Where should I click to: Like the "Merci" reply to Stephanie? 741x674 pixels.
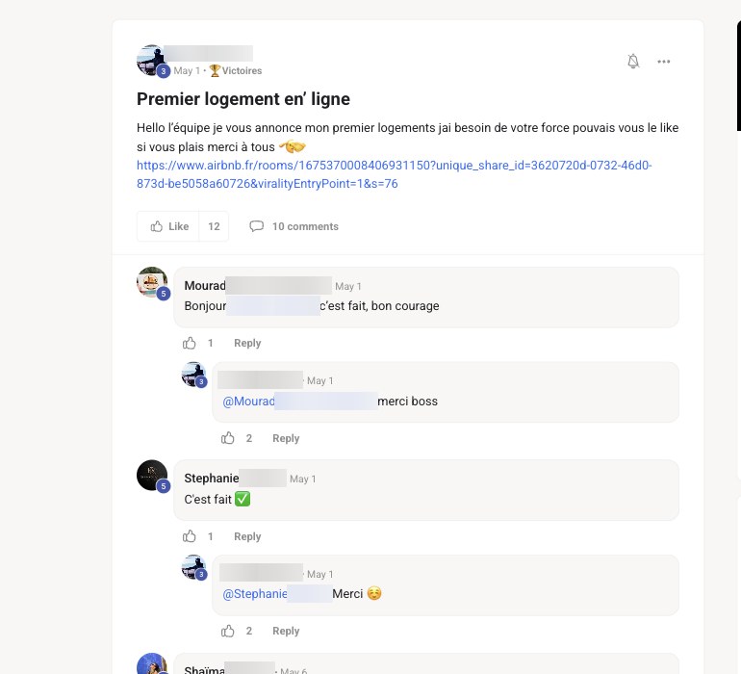228,631
